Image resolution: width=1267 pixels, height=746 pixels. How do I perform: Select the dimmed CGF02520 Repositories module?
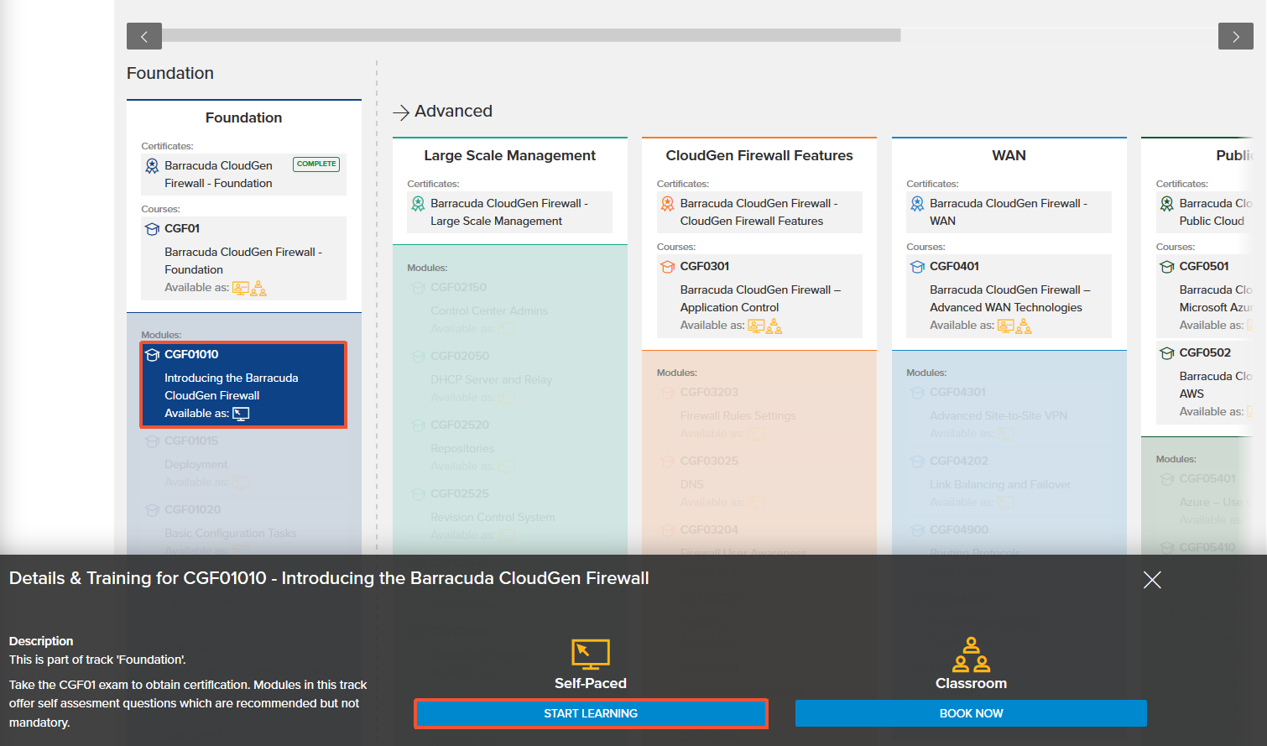click(509, 446)
